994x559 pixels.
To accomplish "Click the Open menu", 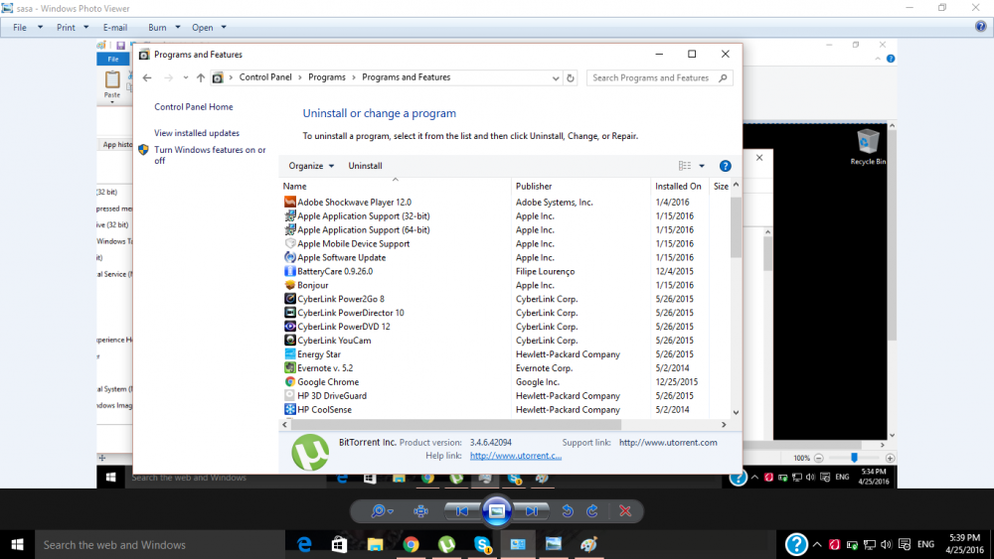I will pyautogui.click(x=209, y=28).
